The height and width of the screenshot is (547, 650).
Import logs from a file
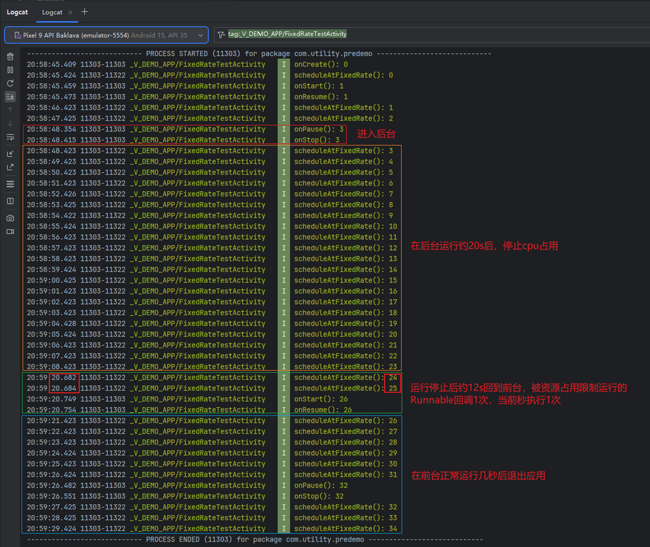coord(10,154)
